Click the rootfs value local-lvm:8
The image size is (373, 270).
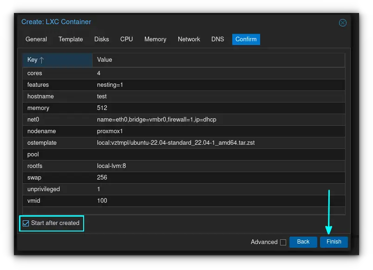point(111,166)
